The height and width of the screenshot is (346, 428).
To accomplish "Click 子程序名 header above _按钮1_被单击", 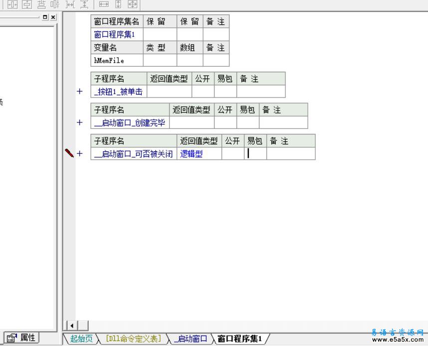I will [119, 79].
